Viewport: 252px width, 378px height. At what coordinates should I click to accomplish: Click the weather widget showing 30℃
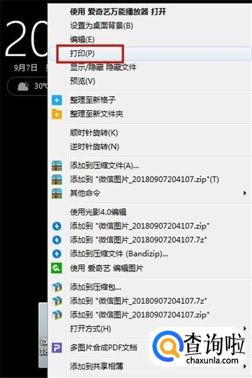coord(27,86)
